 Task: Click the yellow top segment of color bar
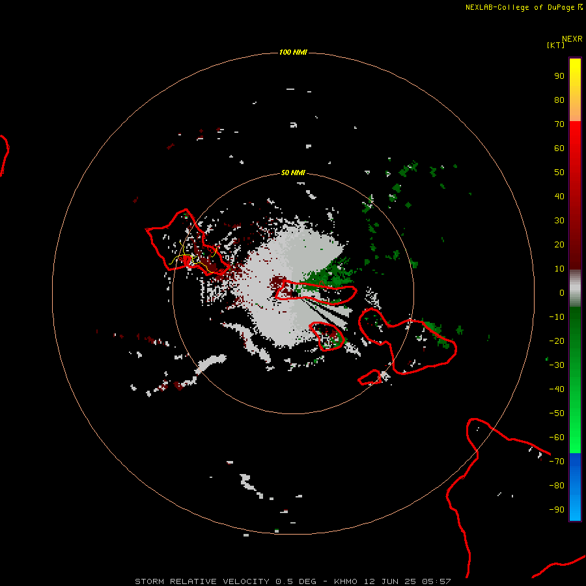(575, 90)
